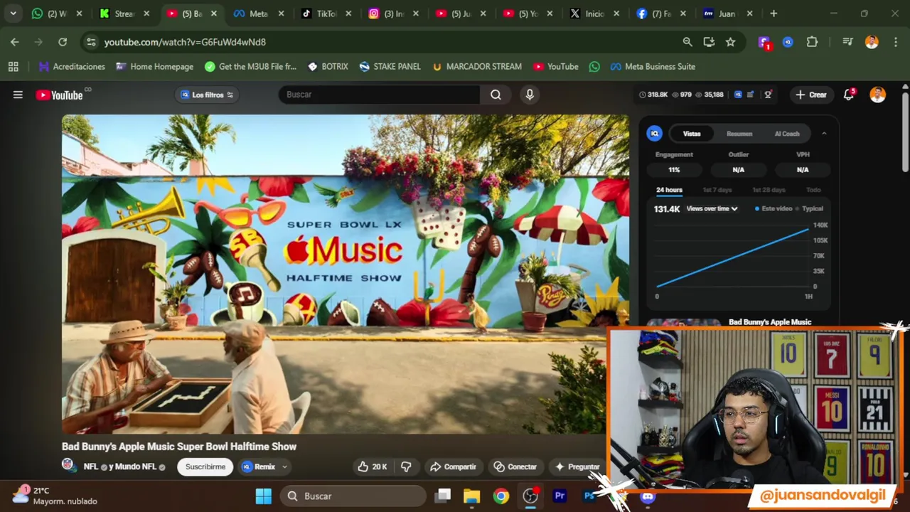
Task: Open Meta Business Suite bookmark
Action: point(652,66)
